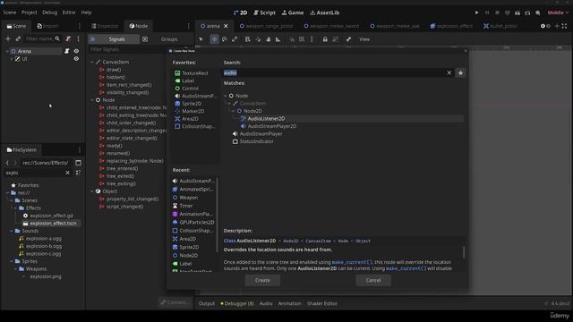This screenshot has height=322, width=573.
Task: Choose AnimatedSprite from Recent list
Action: click(196, 189)
